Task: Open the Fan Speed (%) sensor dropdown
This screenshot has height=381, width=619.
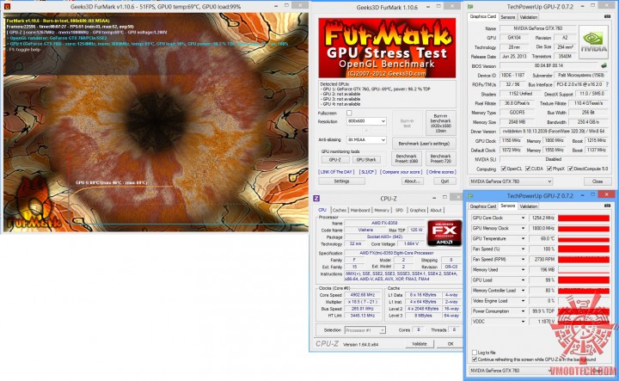Action: pos(523,249)
